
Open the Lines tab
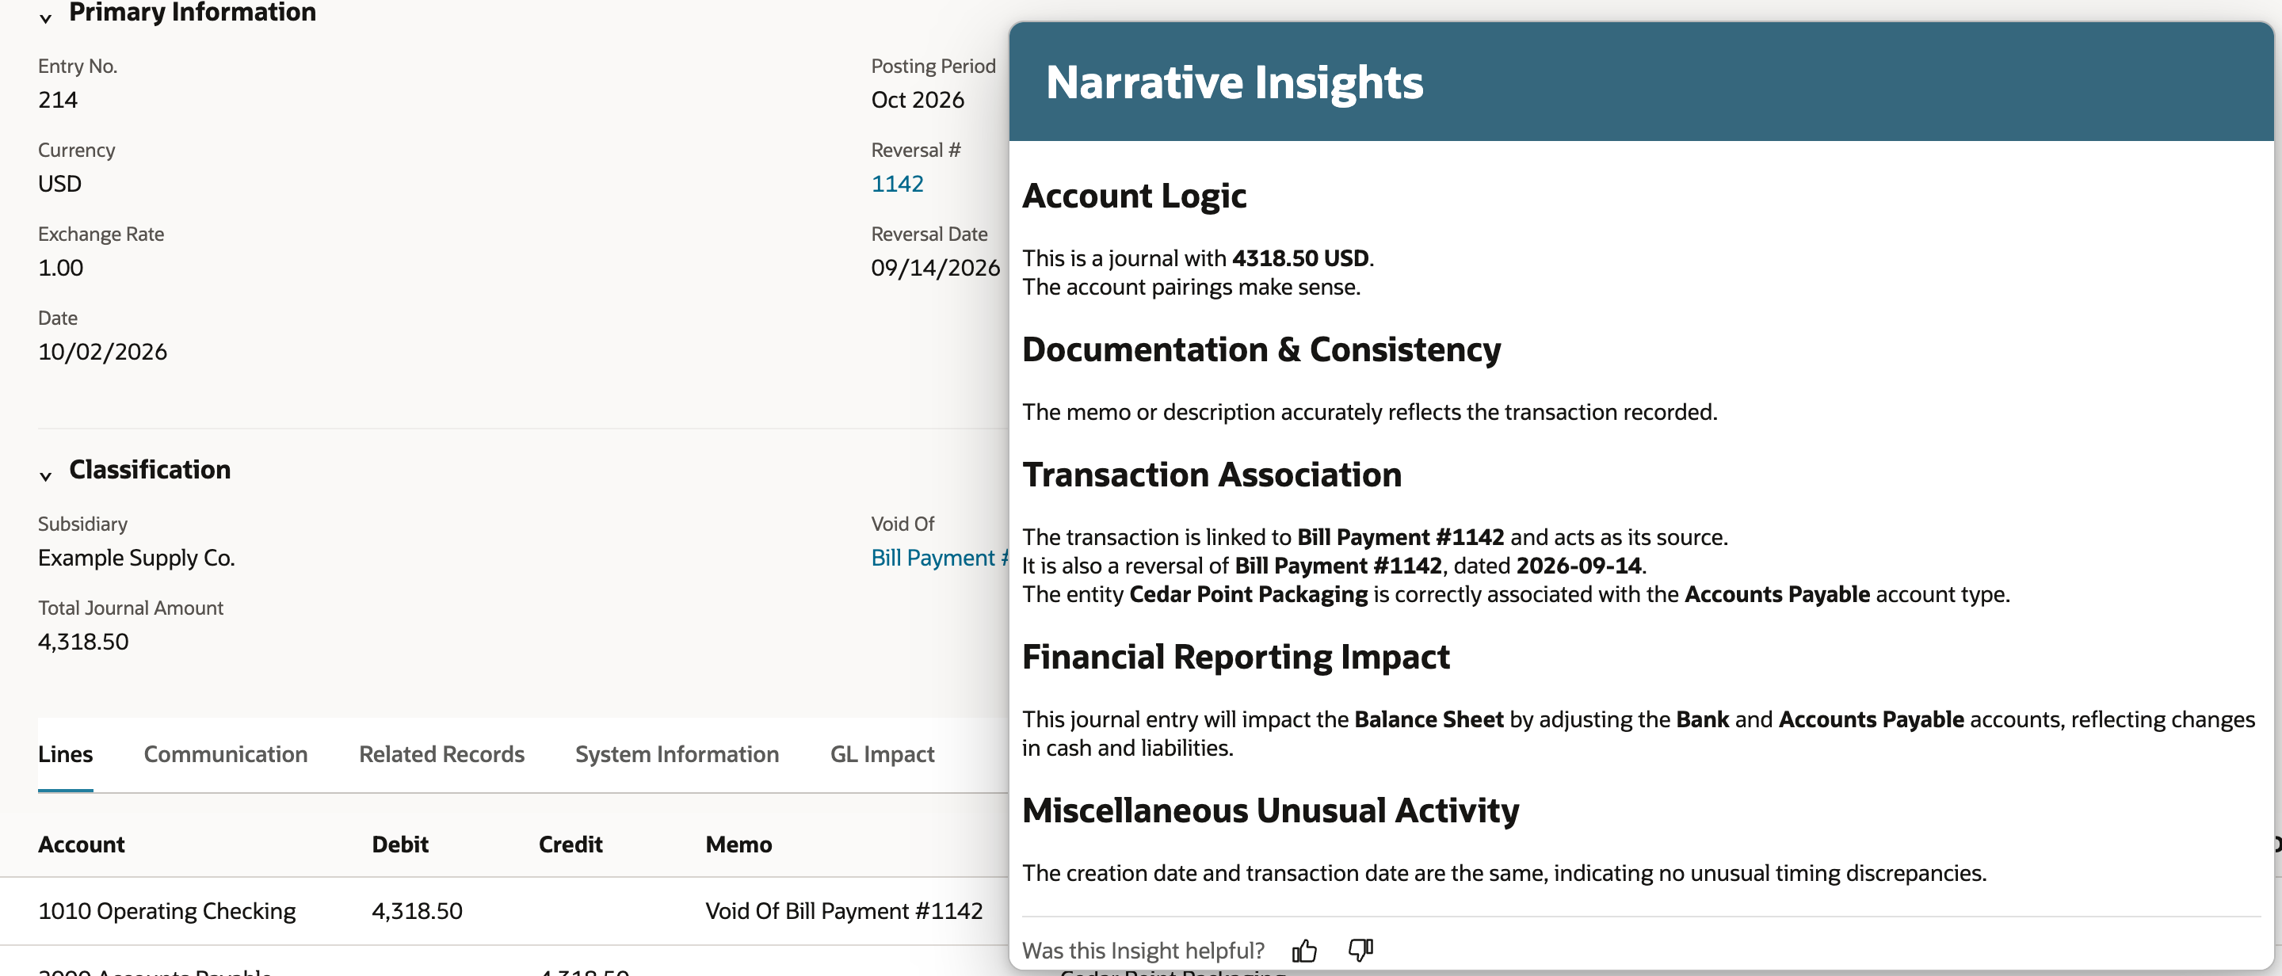pyautogui.click(x=66, y=753)
